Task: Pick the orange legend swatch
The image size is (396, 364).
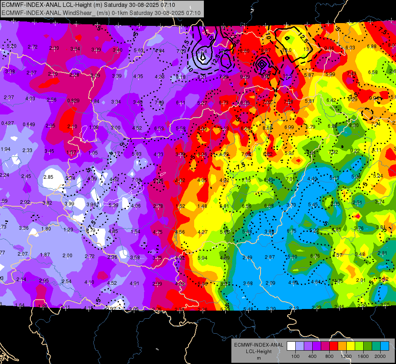Action: 342,346
